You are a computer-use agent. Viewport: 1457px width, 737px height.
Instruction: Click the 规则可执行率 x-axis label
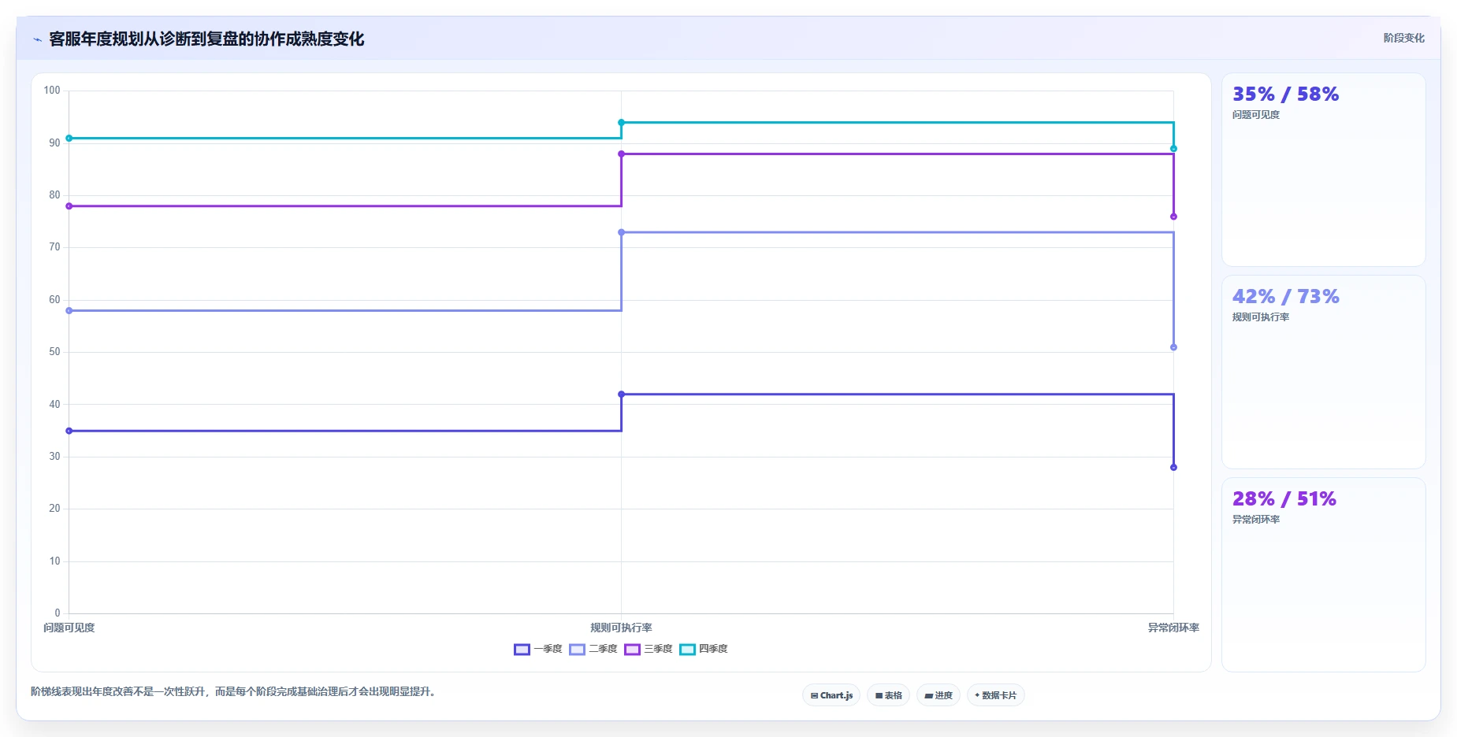(621, 628)
